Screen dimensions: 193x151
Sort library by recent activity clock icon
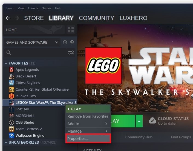pyautogui.click(x=65, y=42)
